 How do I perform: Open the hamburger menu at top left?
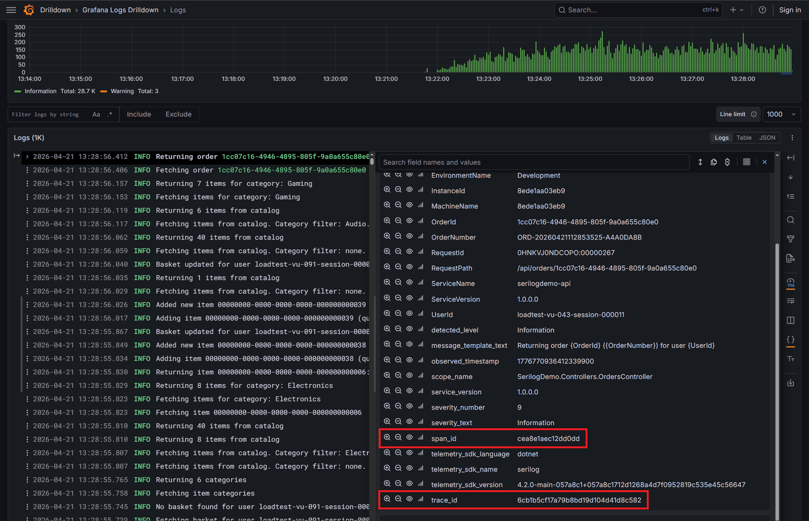pos(11,10)
